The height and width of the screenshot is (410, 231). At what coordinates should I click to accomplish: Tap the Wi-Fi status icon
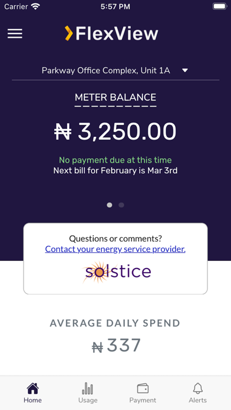click(x=35, y=6)
